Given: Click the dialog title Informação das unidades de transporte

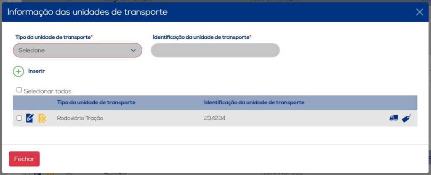Looking at the screenshot, I should [88, 12].
